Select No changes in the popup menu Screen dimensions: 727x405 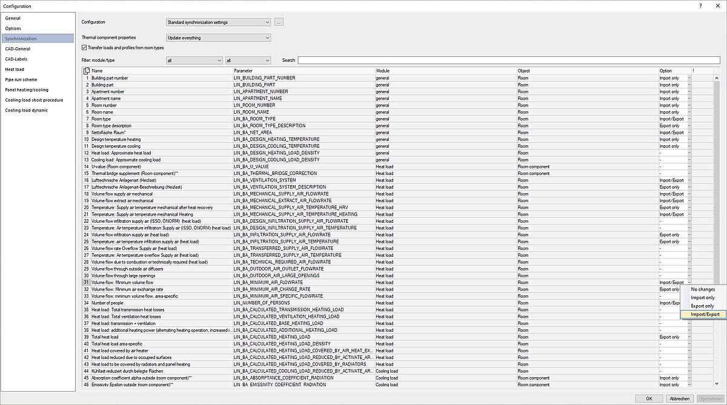pos(703,289)
